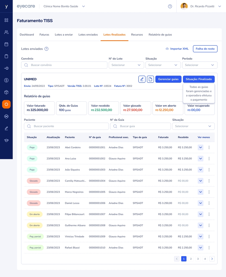Expand the Nº do Lote dropdown
226x277 pixels.
pos(126,65)
